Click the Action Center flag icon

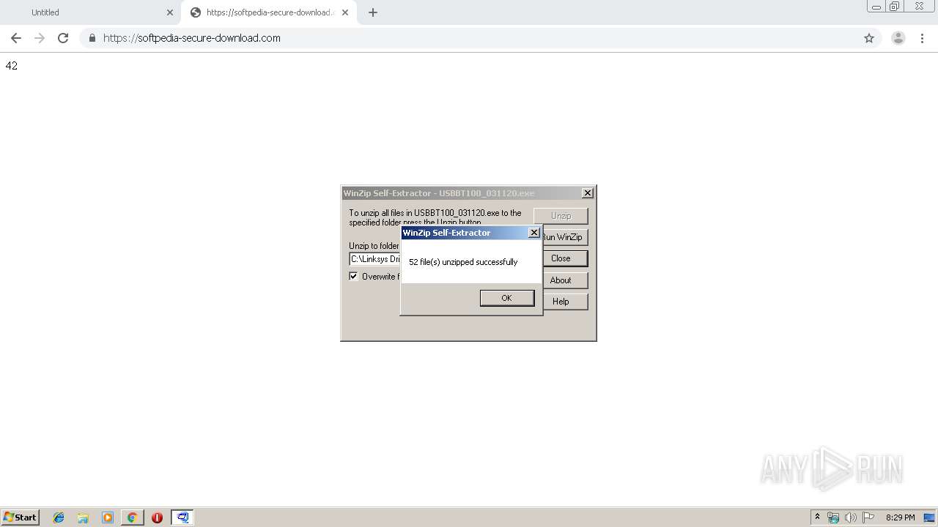pyautogui.click(x=868, y=517)
